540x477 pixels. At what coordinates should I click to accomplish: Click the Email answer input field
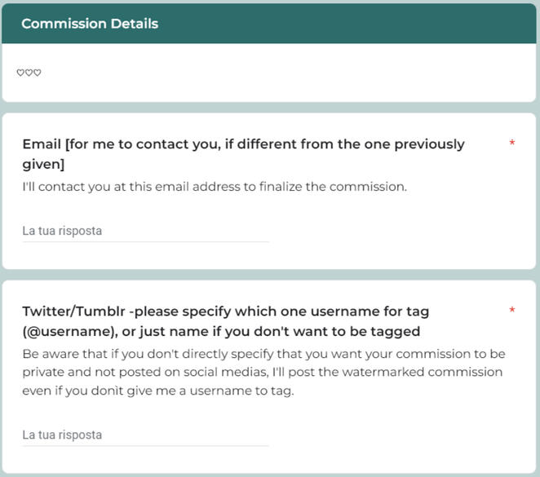point(145,231)
